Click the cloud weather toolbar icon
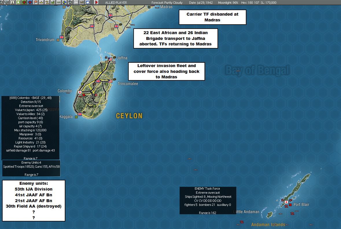The height and width of the screenshot is (229, 341). click(x=87, y=2)
